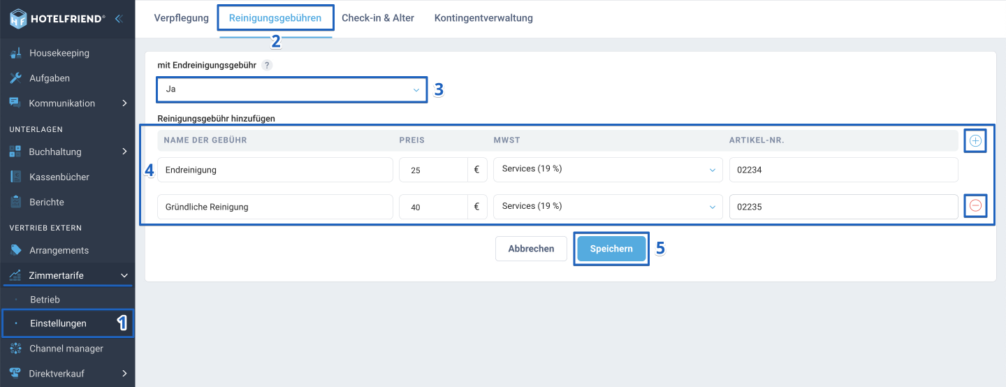This screenshot has height=387, width=1006.
Task: Click the Abbrechen button
Action: (531, 249)
